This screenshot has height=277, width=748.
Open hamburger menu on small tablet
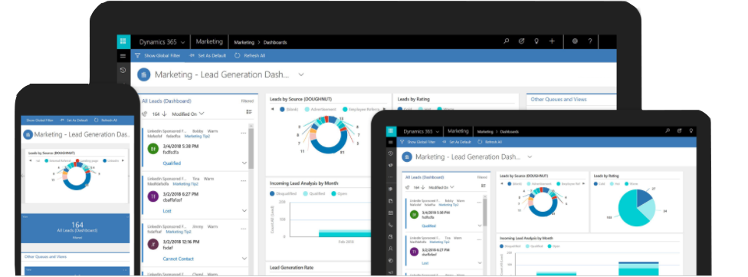[391, 142]
